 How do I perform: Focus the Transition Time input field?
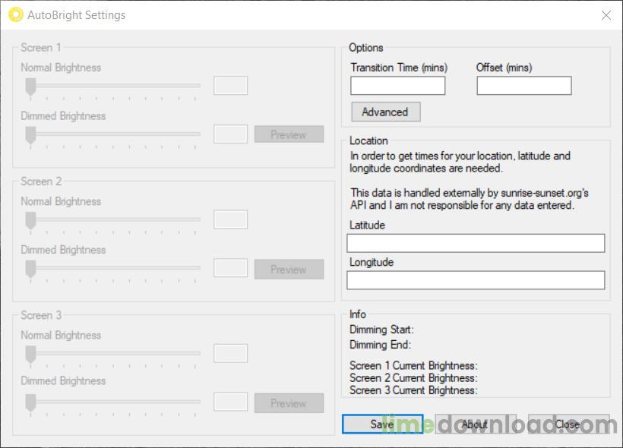[x=397, y=85]
